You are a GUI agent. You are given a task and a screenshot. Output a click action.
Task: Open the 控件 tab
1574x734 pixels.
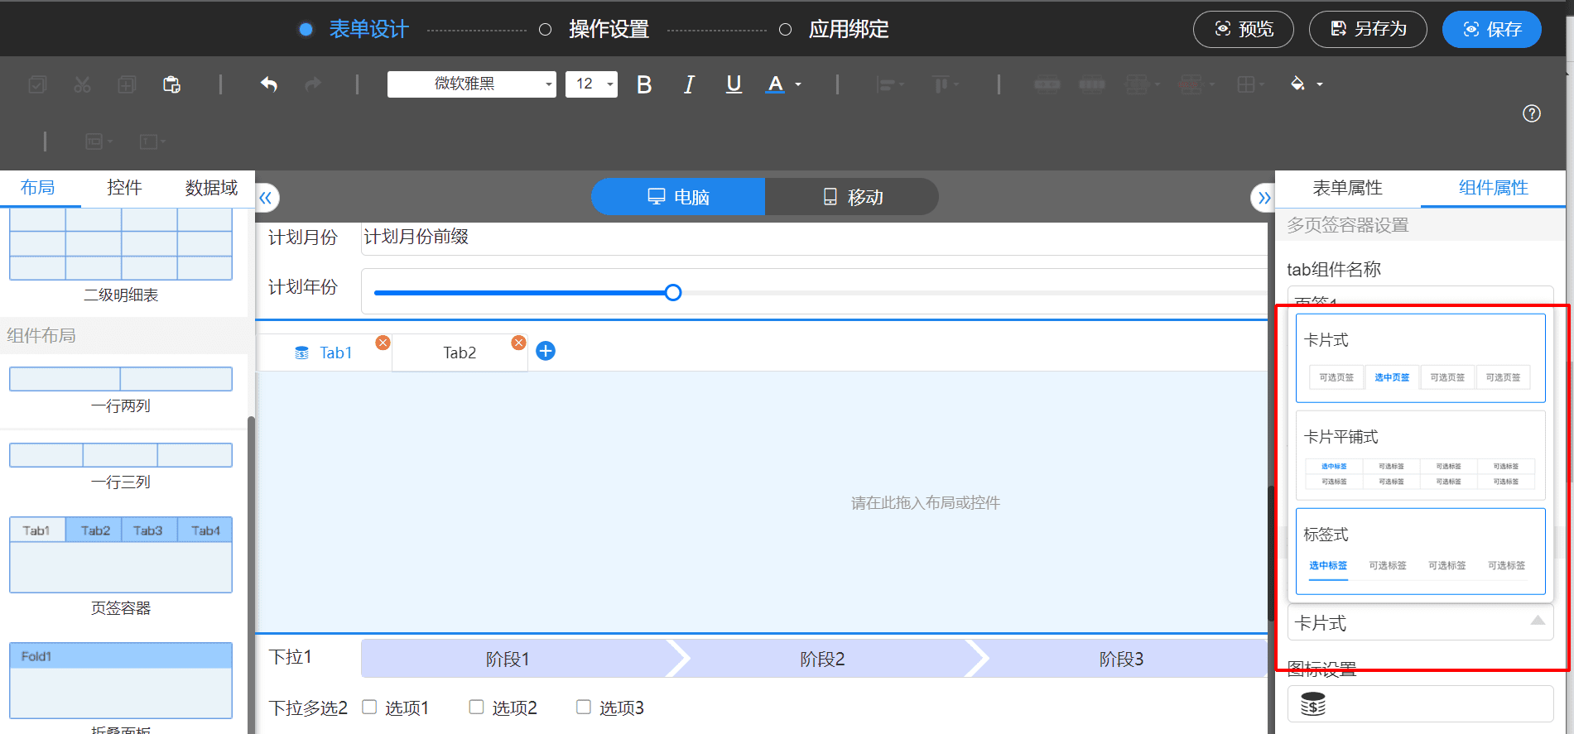[x=124, y=188]
